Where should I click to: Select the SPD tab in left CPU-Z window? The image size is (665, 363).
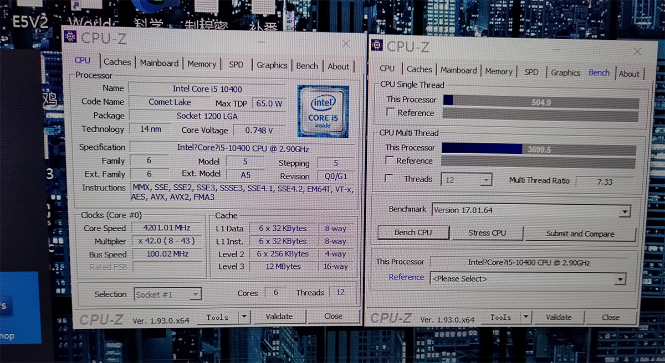pos(236,65)
